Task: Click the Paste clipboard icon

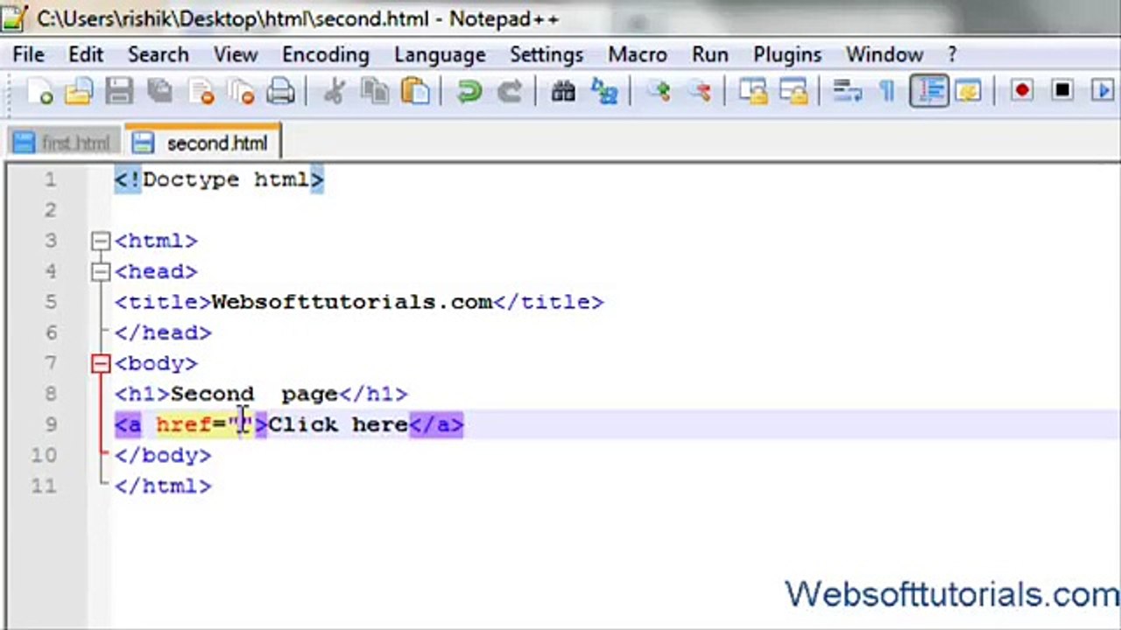Action: coord(416,91)
